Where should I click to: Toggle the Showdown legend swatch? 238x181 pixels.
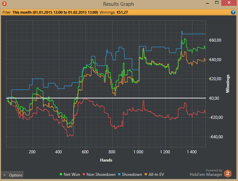(119, 175)
